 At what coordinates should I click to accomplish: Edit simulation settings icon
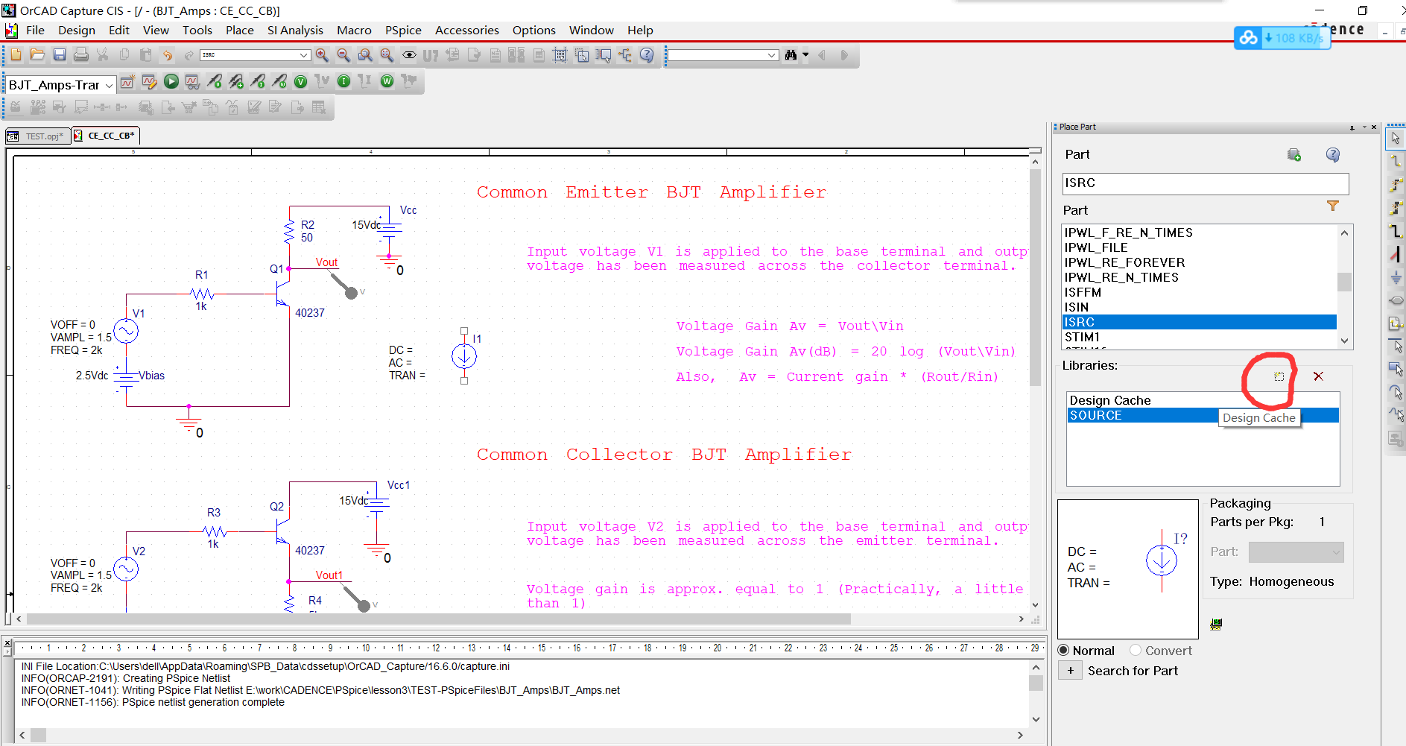tap(149, 82)
